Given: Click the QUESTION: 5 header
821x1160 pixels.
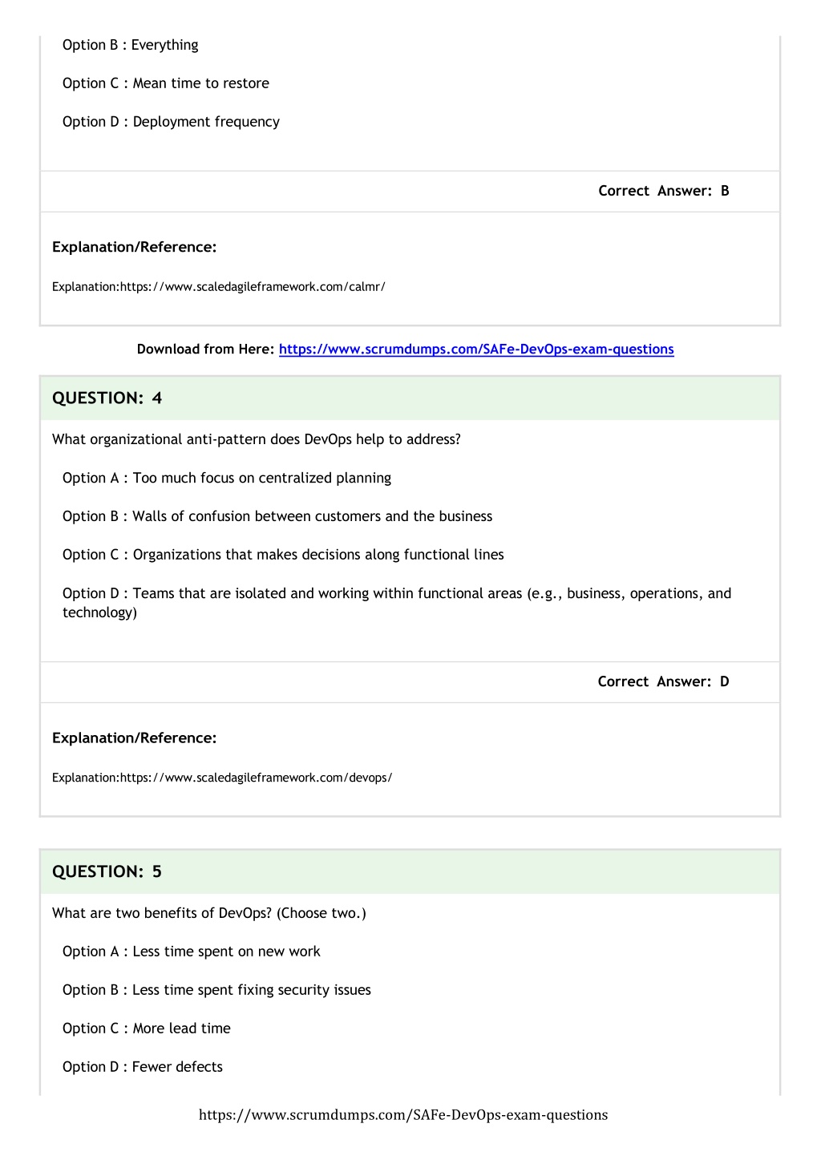Looking at the screenshot, I should (107, 871).
